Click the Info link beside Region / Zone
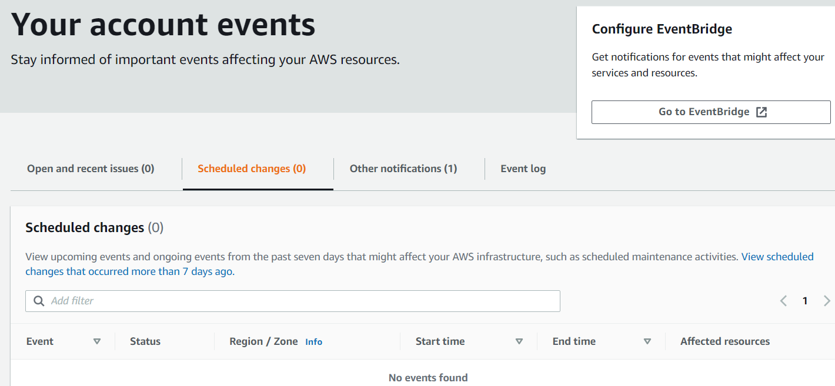Image resolution: width=835 pixels, height=386 pixels. (313, 342)
